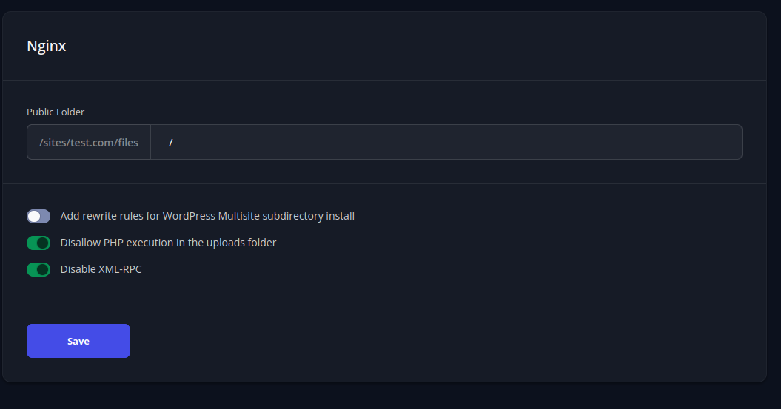Screen dimensions: 781x409
Task: Click the /sites/test.com/files path prefix
Action: tap(89, 142)
